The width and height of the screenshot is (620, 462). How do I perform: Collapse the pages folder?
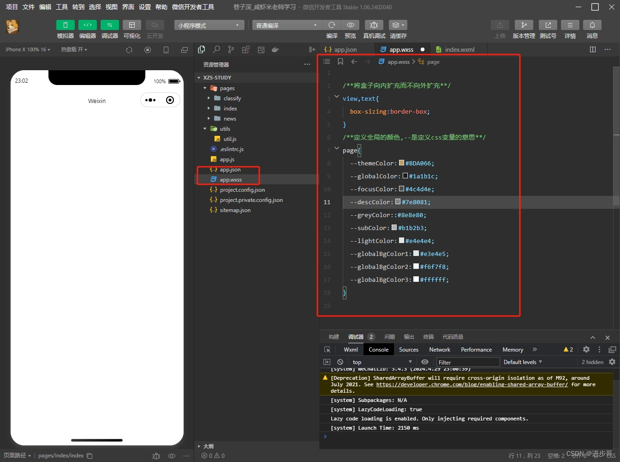[205, 88]
